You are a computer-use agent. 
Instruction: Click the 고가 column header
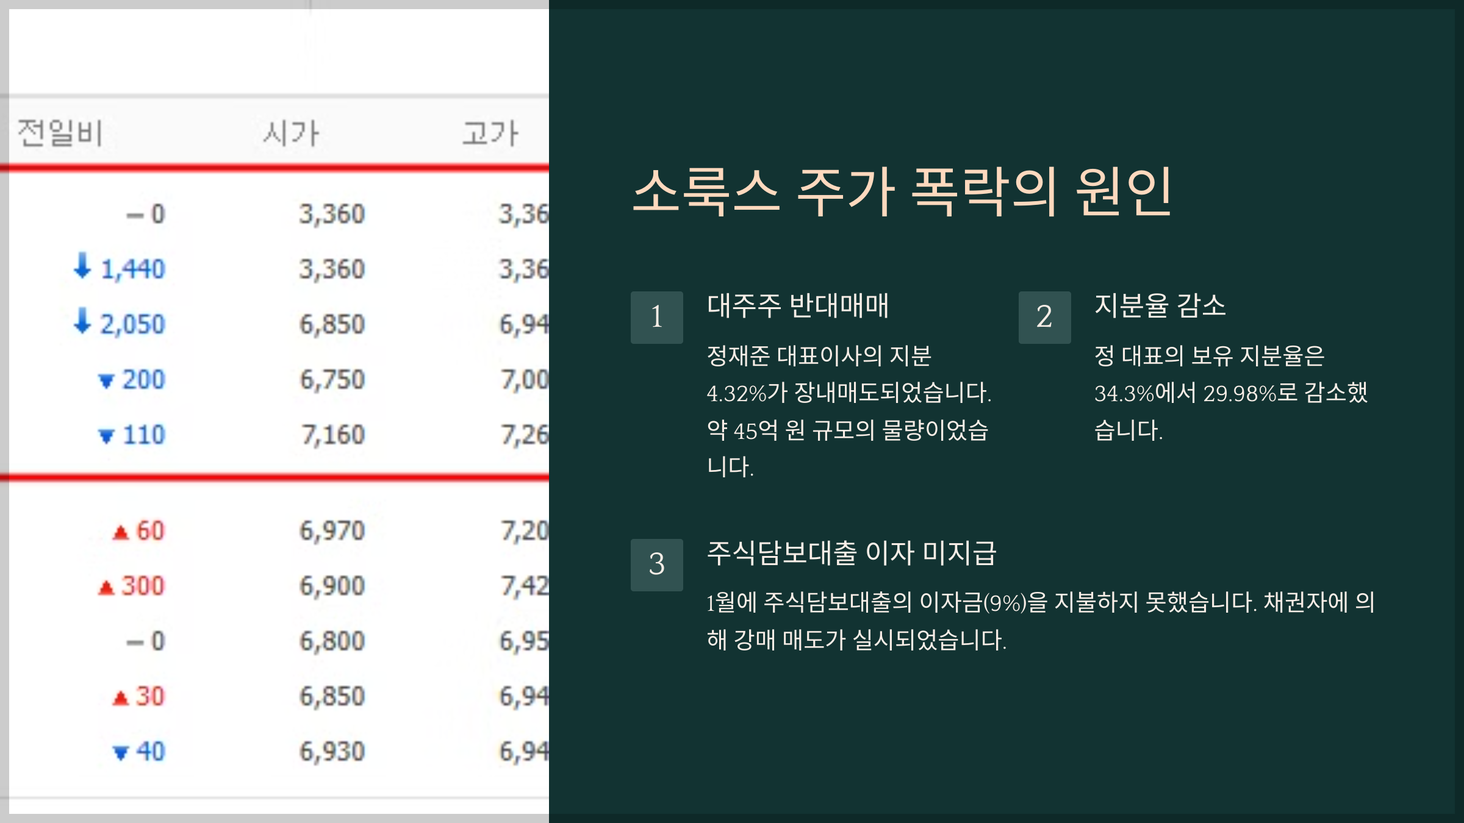pyautogui.click(x=490, y=133)
